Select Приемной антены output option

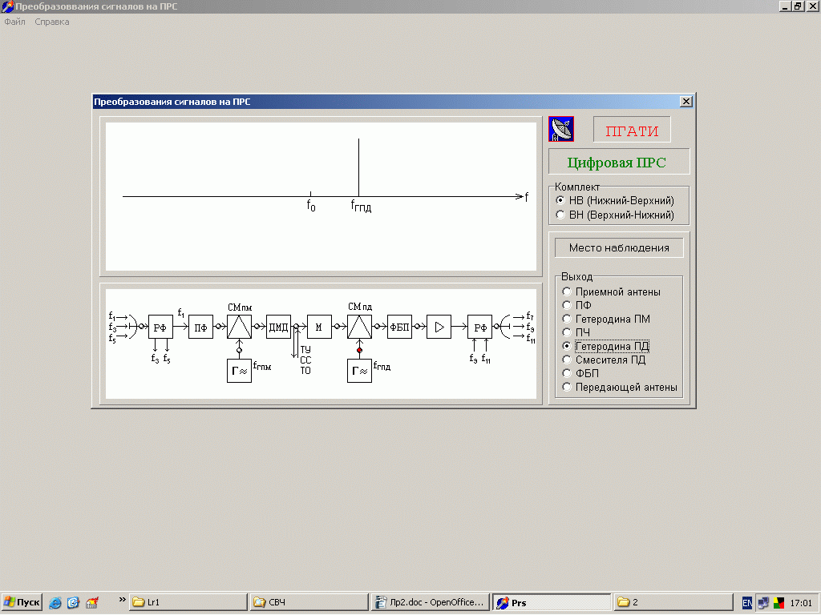[x=612, y=291]
